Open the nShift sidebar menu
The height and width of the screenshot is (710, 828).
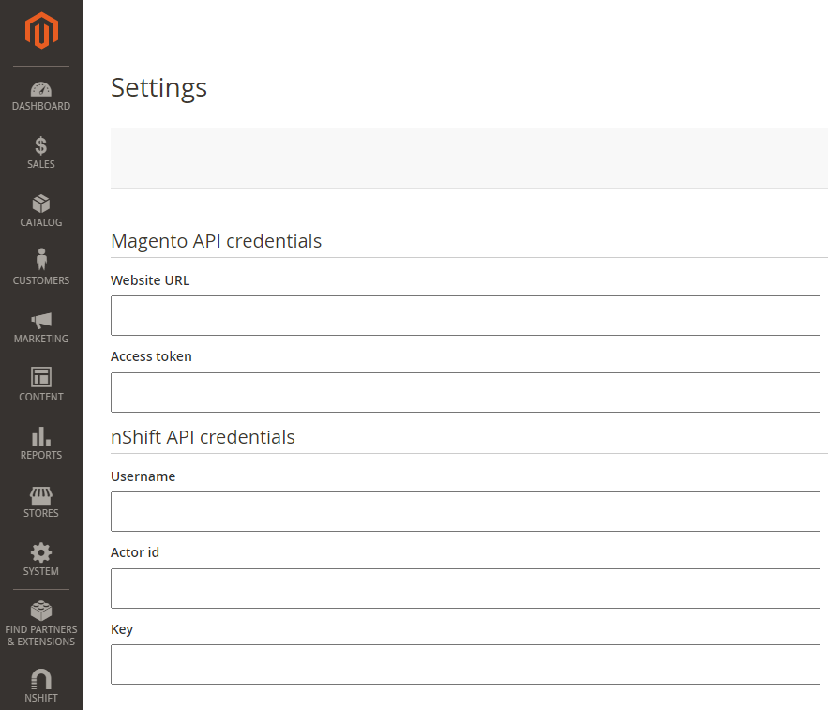point(41,686)
